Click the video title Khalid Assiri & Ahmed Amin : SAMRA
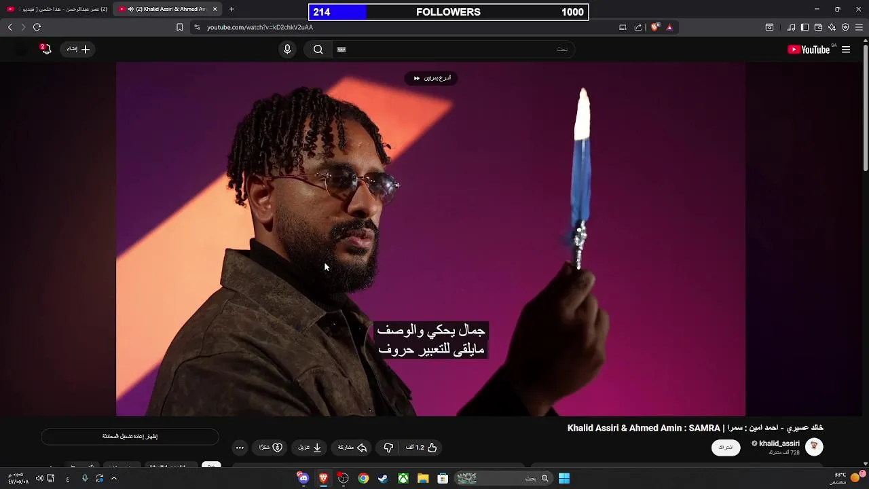The height and width of the screenshot is (489, 869). [x=695, y=428]
